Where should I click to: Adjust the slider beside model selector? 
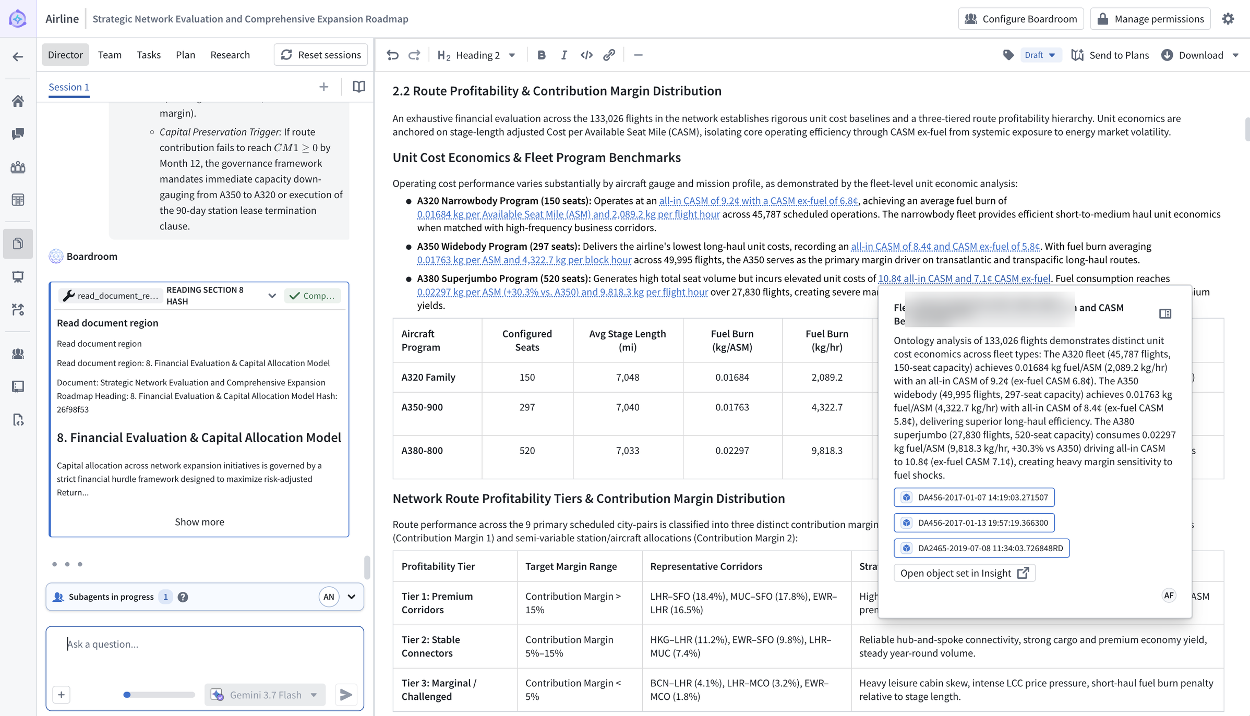pos(159,695)
